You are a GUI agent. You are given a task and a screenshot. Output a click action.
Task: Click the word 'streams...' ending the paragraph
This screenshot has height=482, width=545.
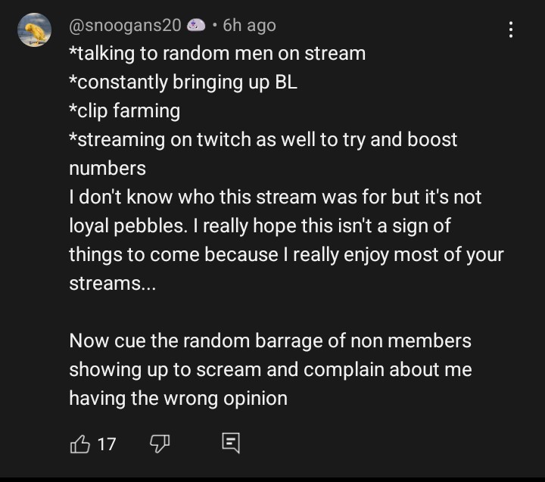pos(112,284)
